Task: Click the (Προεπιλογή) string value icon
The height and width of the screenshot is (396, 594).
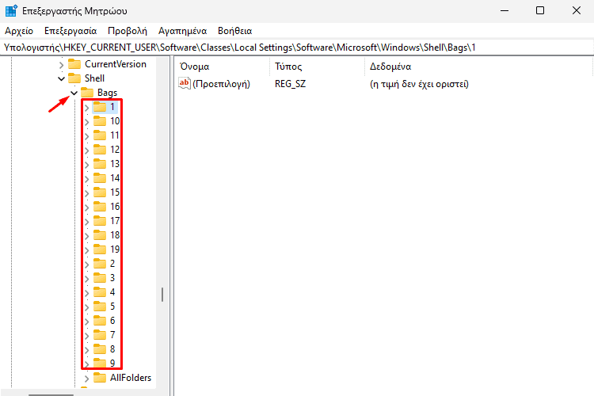Action: click(185, 83)
